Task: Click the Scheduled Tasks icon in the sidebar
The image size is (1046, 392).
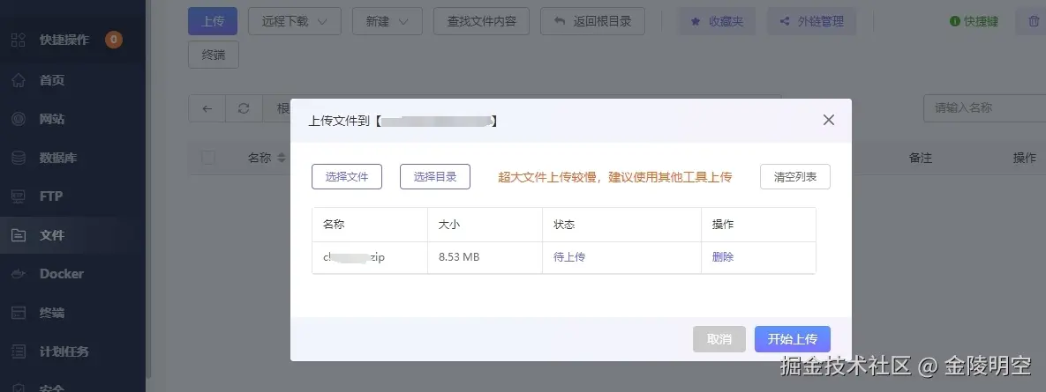Action: click(19, 351)
